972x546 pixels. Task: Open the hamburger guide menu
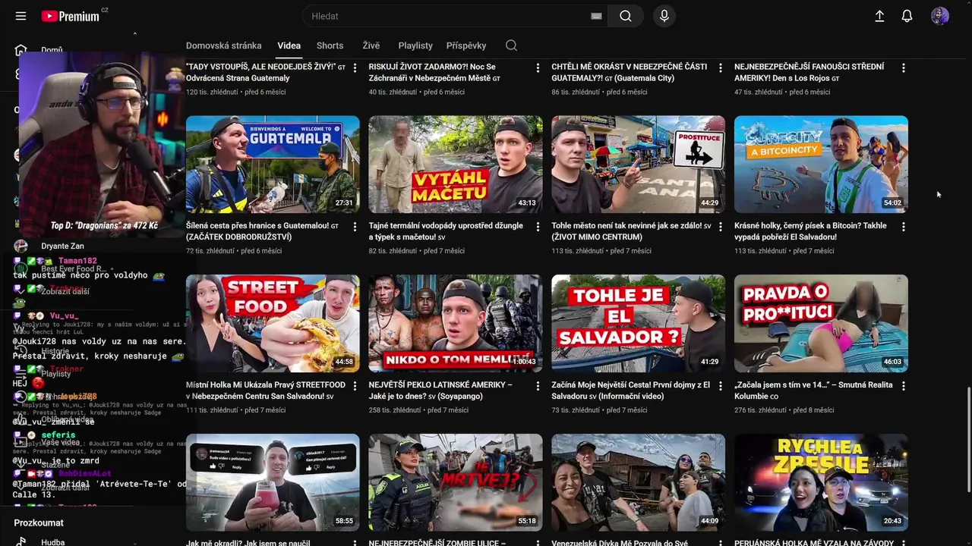[21, 16]
